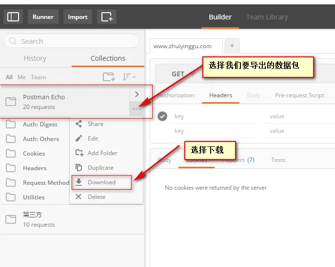Screen dimensions: 335x267
Task: Open the sort order dropdown
Action: click(129, 77)
